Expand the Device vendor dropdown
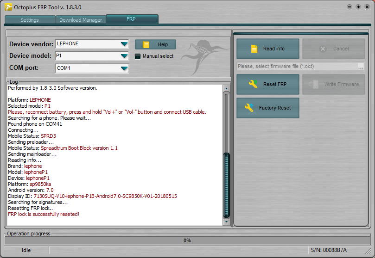The image size is (375, 258). pyautogui.click(x=124, y=44)
